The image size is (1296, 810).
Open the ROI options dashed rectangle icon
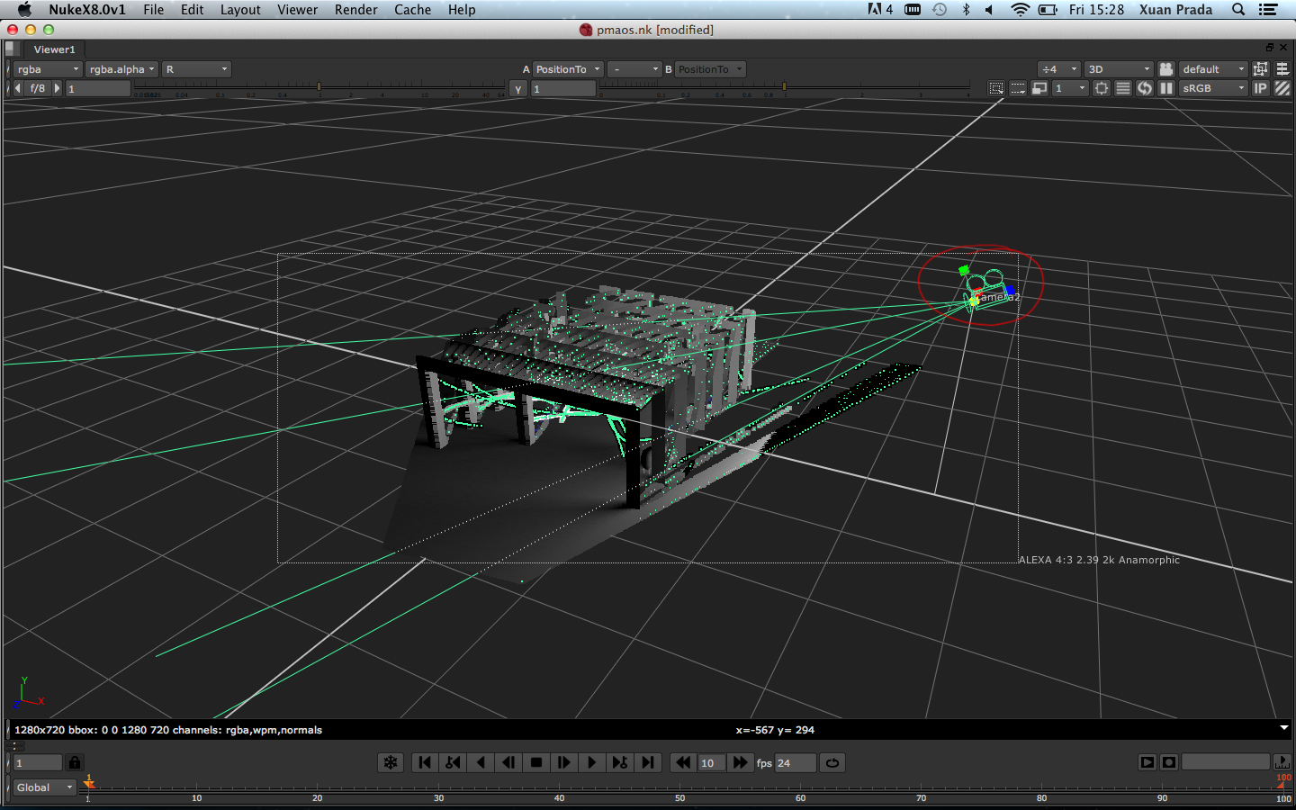pos(1018,88)
